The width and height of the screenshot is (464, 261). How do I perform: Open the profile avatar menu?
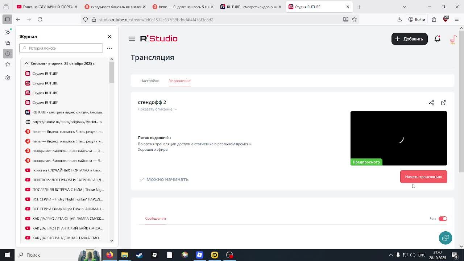[452, 39]
